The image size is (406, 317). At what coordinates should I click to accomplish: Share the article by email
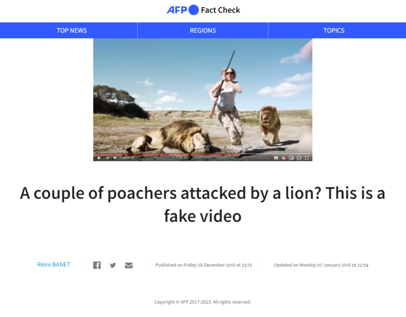pyautogui.click(x=129, y=265)
